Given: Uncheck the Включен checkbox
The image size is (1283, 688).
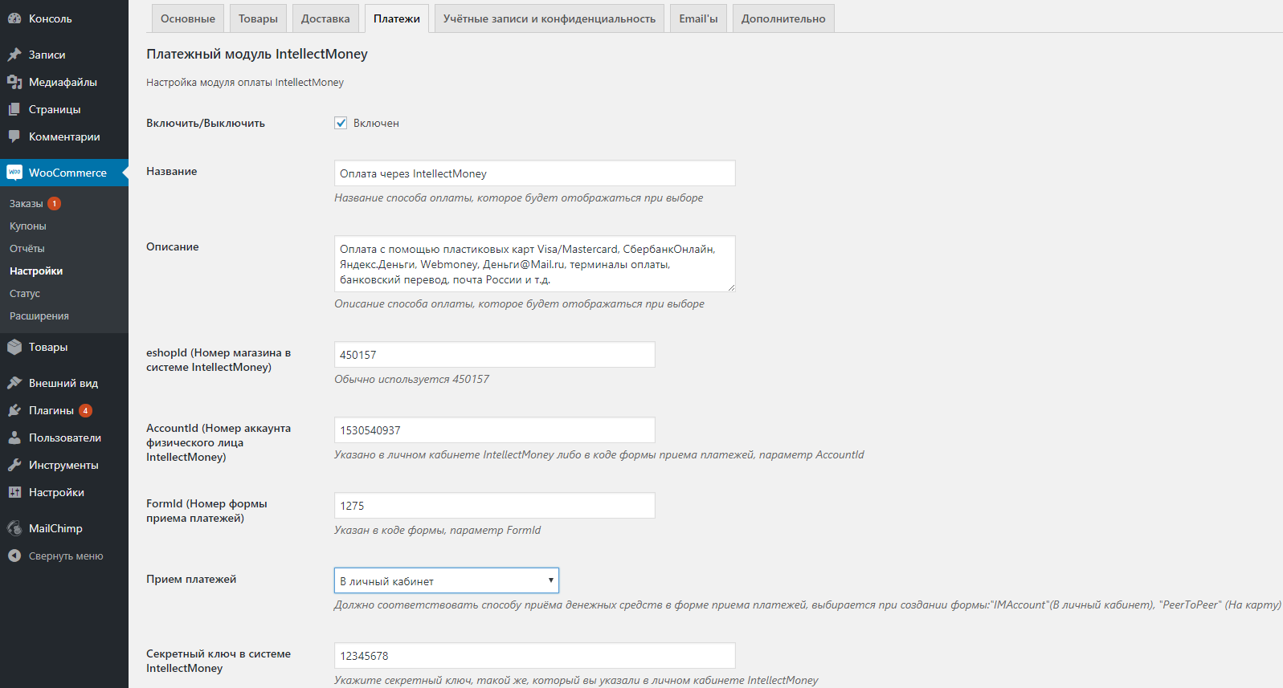Looking at the screenshot, I should pyautogui.click(x=341, y=123).
